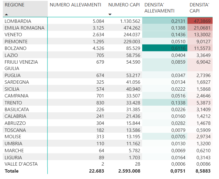Select the EMILIA ROMAGNA region cell

24,28
